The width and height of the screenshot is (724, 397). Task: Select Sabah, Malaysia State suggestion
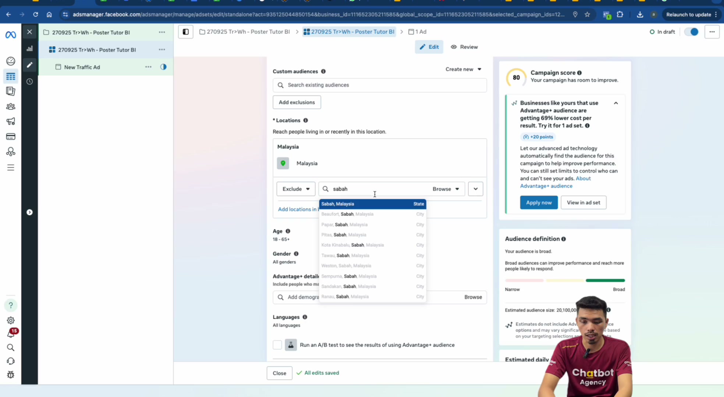(x=373, y=204)
